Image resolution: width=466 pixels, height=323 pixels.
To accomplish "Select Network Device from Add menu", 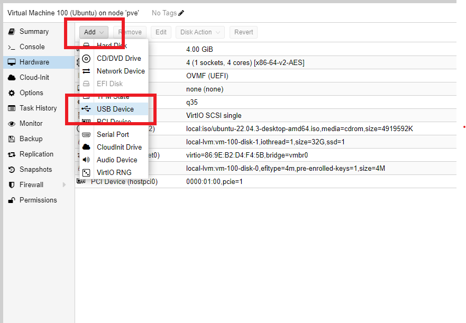I will point(114,71).
